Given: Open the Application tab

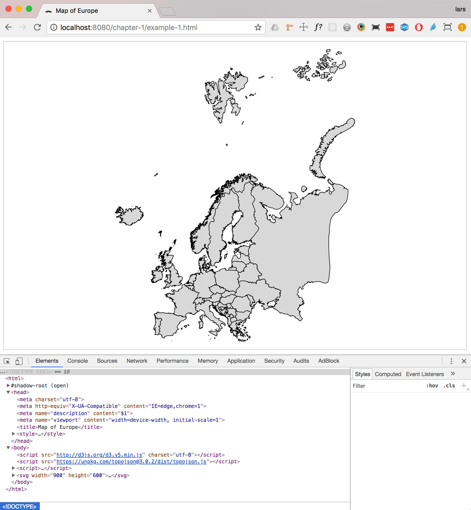Looking at the screenshot, I should [241, 361].
